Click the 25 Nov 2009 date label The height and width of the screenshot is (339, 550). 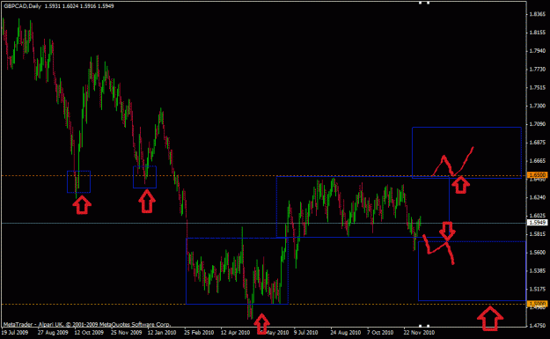pos(126,332)
